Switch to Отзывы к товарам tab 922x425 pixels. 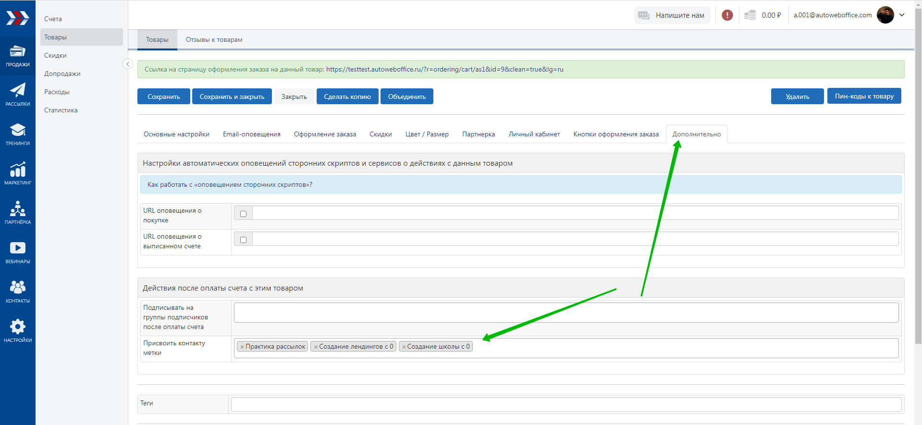[214, 40]
